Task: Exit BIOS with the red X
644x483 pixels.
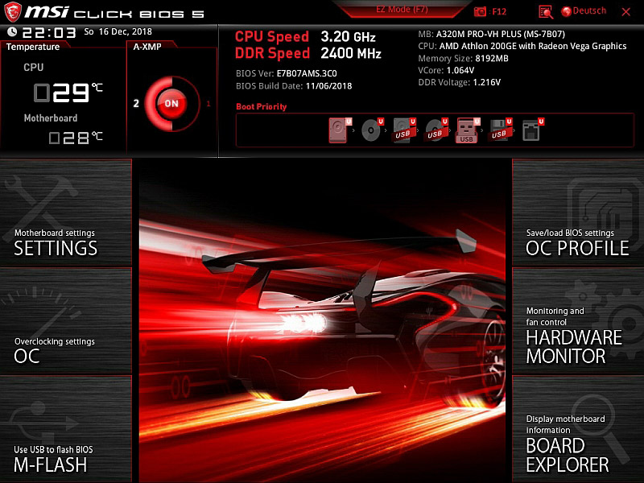Action: pyautogui.click(x=626, y=12)
